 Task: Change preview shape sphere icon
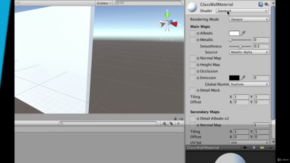[x=254, y=148]
